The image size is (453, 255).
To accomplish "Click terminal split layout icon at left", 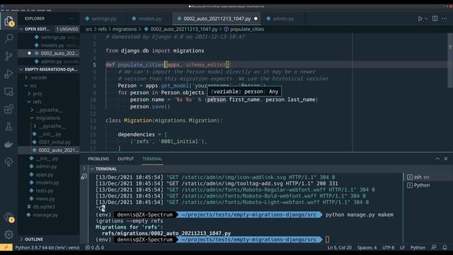I will (84, 176).
